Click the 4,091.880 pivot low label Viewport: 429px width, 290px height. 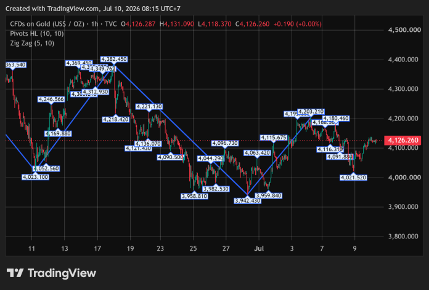pos(340,157)
